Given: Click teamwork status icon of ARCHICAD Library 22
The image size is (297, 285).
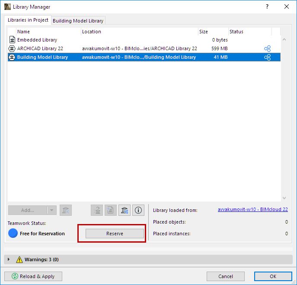Looking at the screenshot, I should coord(267,48).
